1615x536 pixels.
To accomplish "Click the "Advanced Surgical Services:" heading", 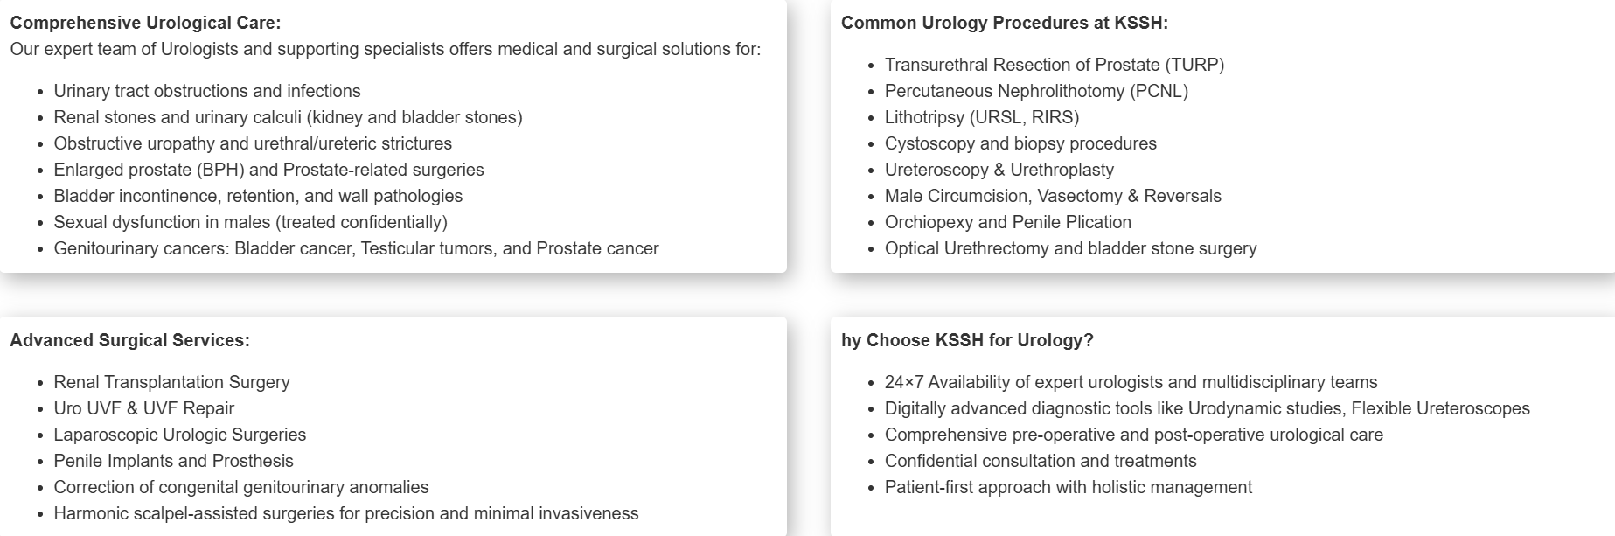I will pos(129,340).
